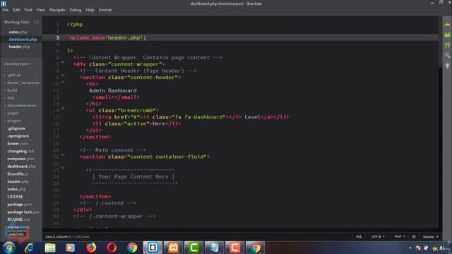
Task: Collapse the fold arrow at line 21 section
Action: (x=63, y=155)
